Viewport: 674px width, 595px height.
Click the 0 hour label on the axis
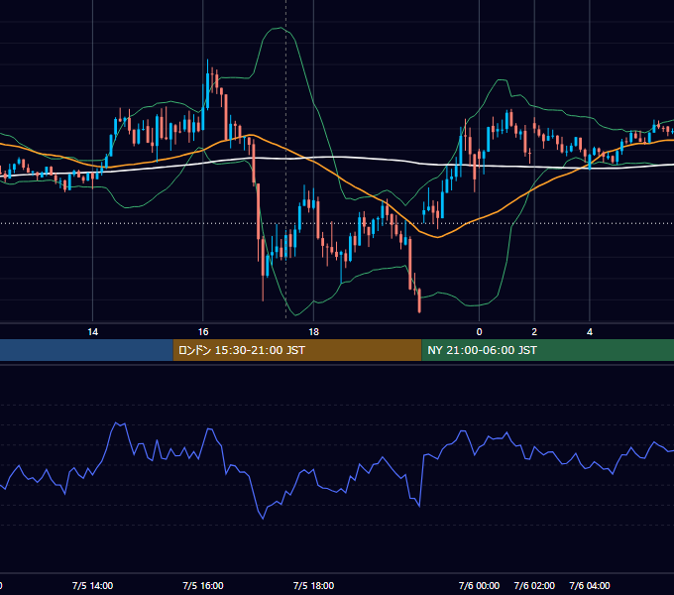(x=480, y=332)
